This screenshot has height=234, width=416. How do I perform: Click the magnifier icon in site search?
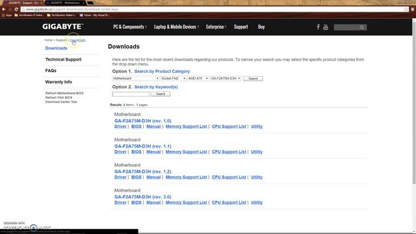pyautogui.click(x=361, y=27)
